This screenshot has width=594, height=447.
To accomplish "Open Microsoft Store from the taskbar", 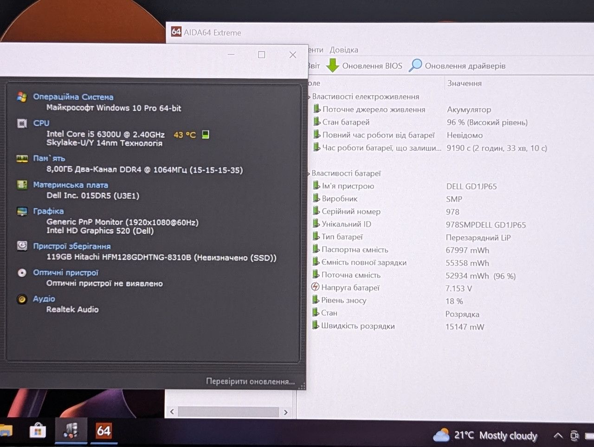I will pyautogui.click(x=38, y=431).
